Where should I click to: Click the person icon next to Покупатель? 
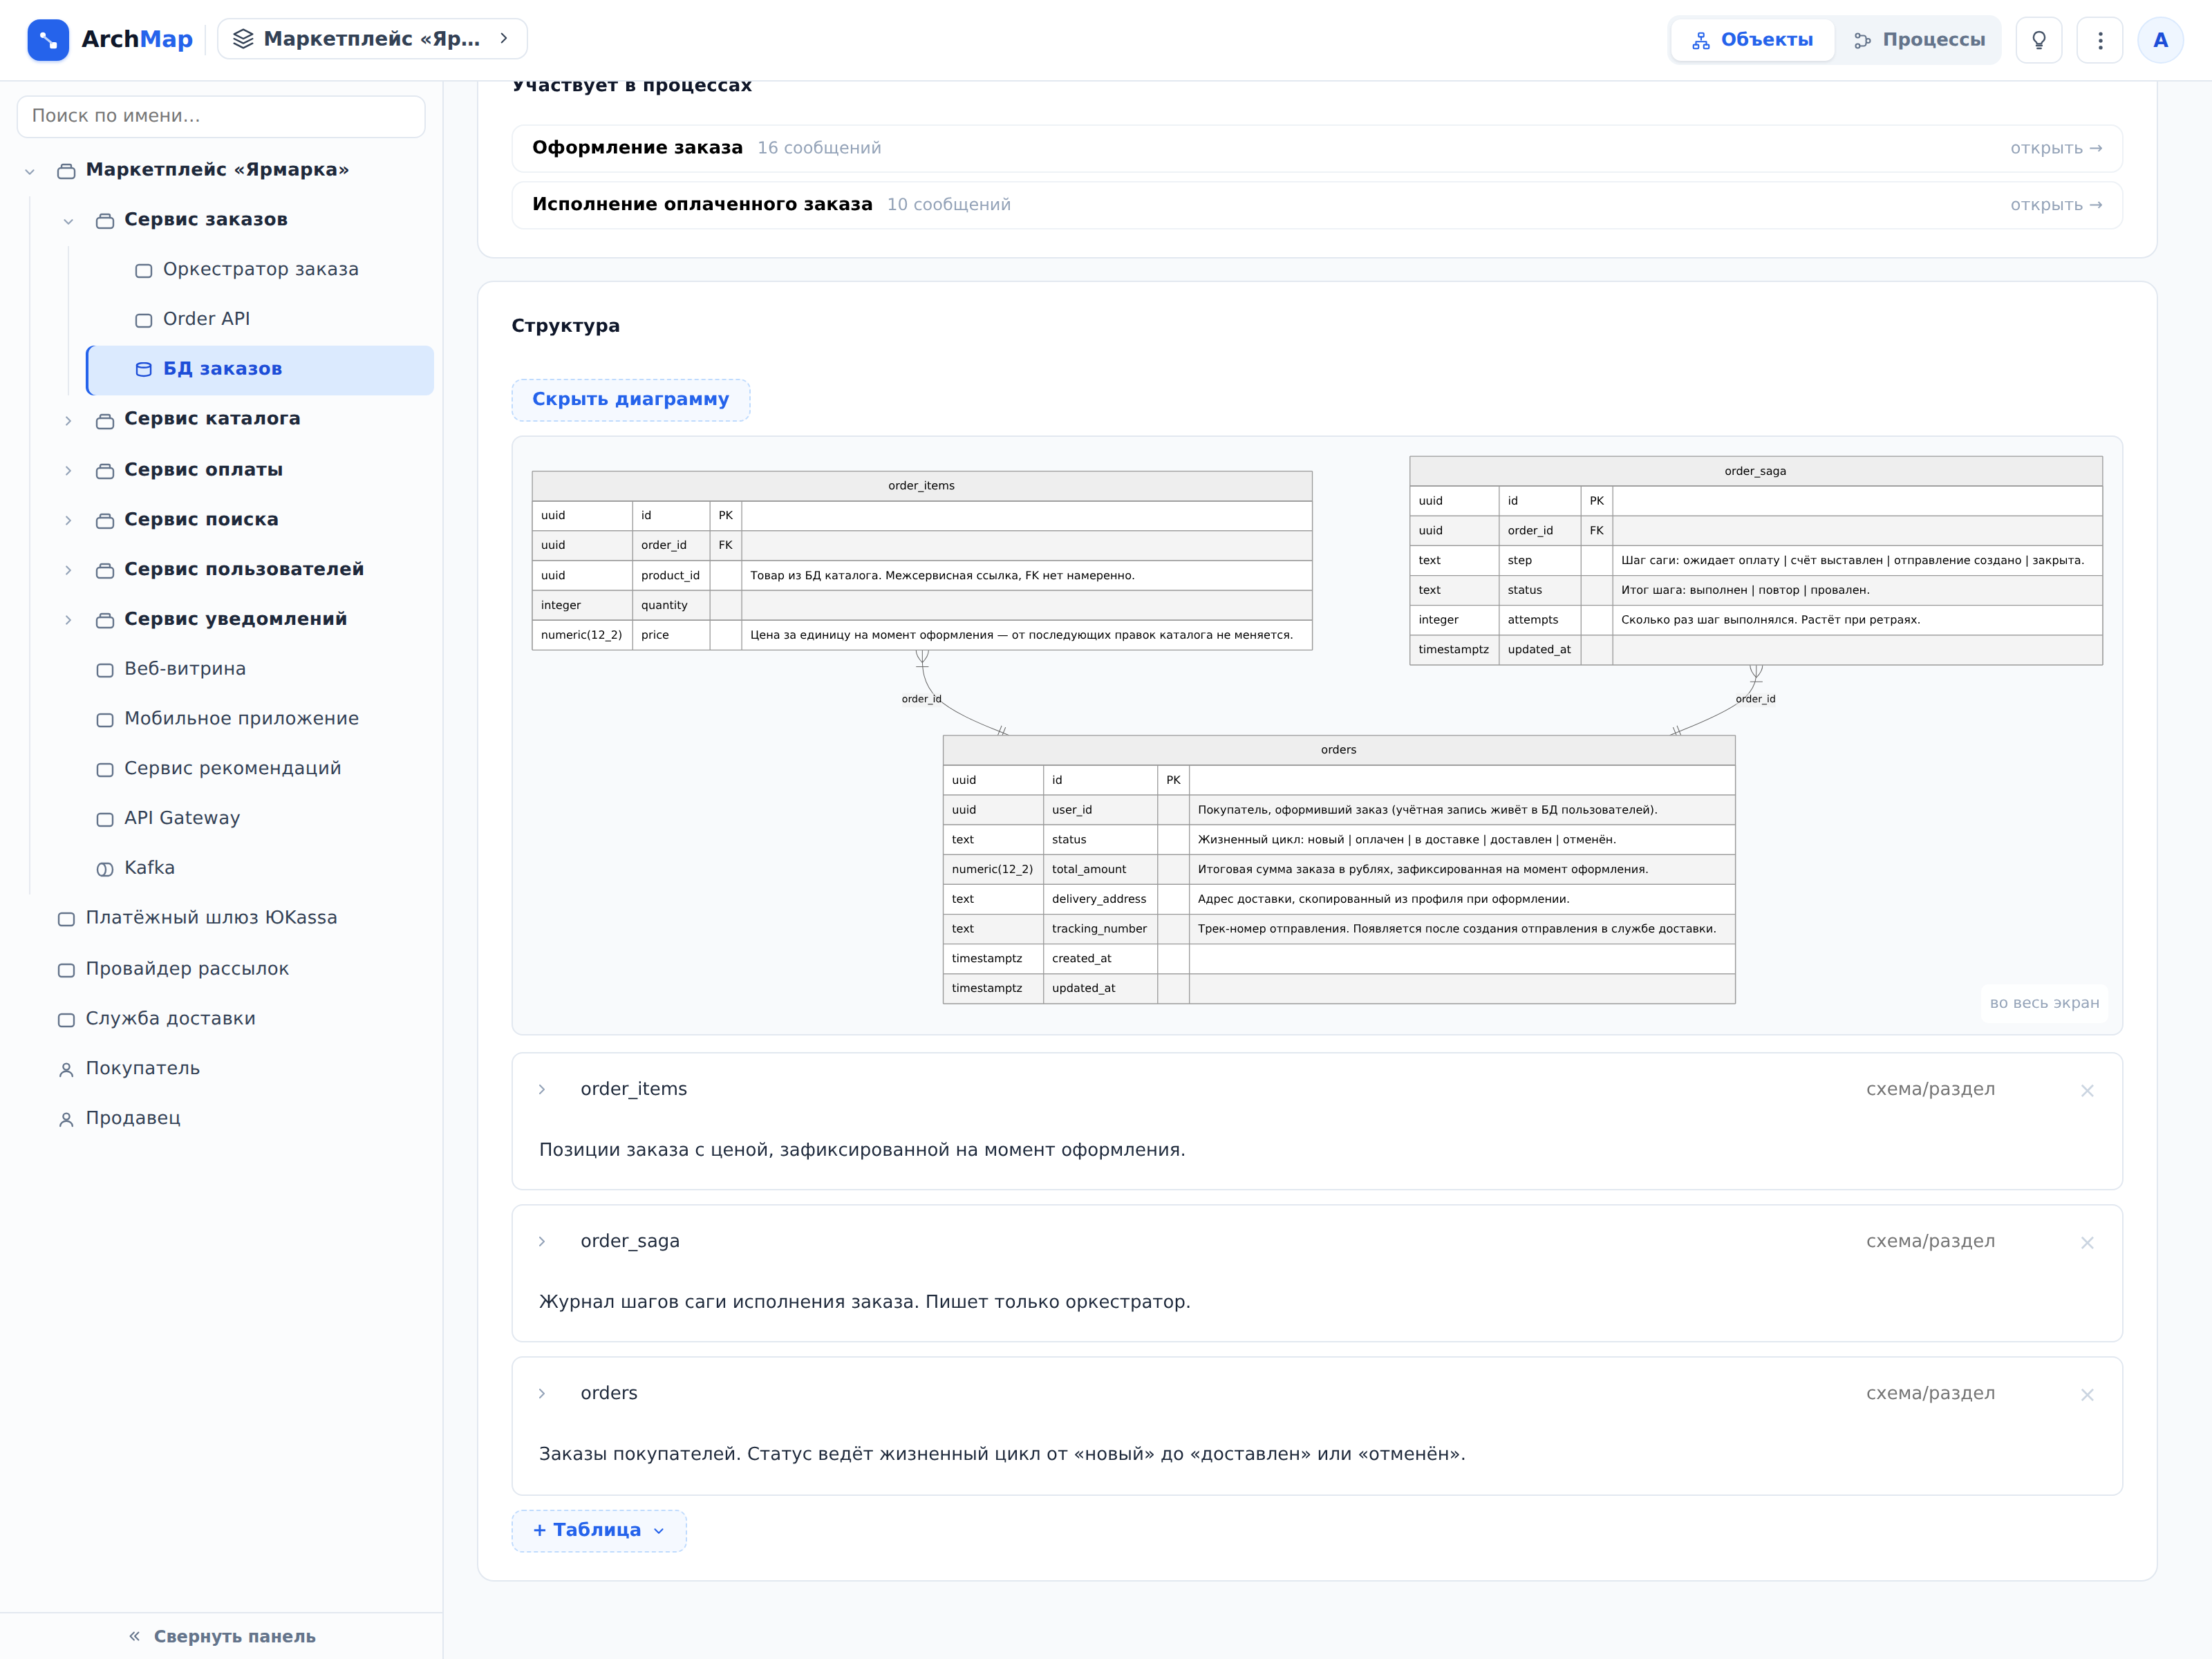(66, 1069)
